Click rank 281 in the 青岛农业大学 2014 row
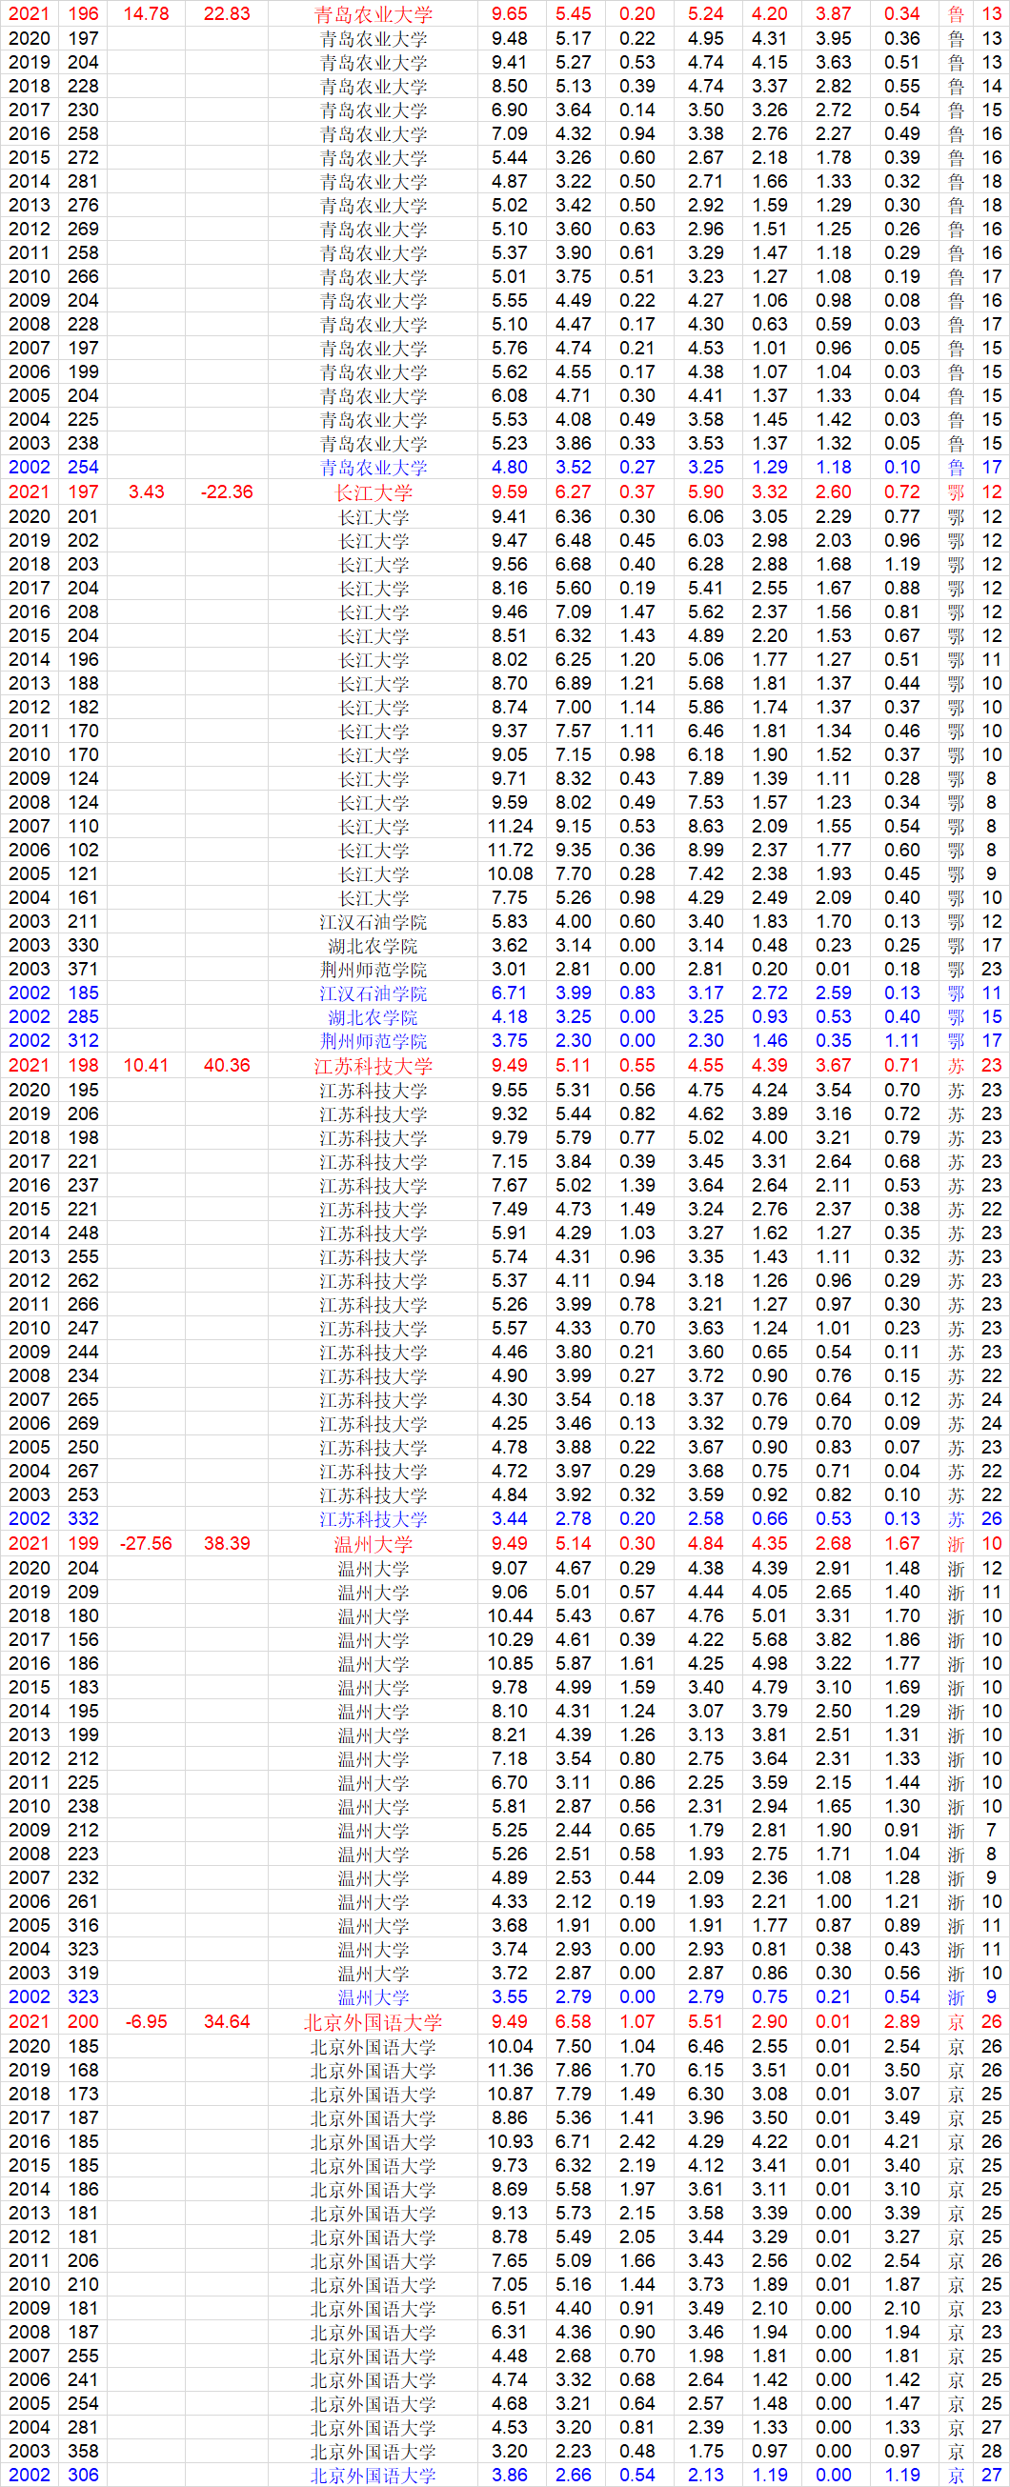 83,182
